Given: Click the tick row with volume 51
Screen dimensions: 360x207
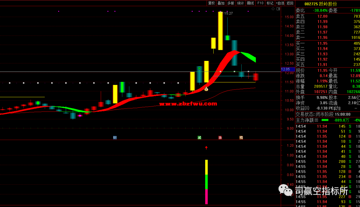Looking at the screenshot, I should click(328, 131).
